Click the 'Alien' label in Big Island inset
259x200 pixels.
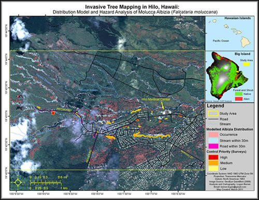[247, 99]
